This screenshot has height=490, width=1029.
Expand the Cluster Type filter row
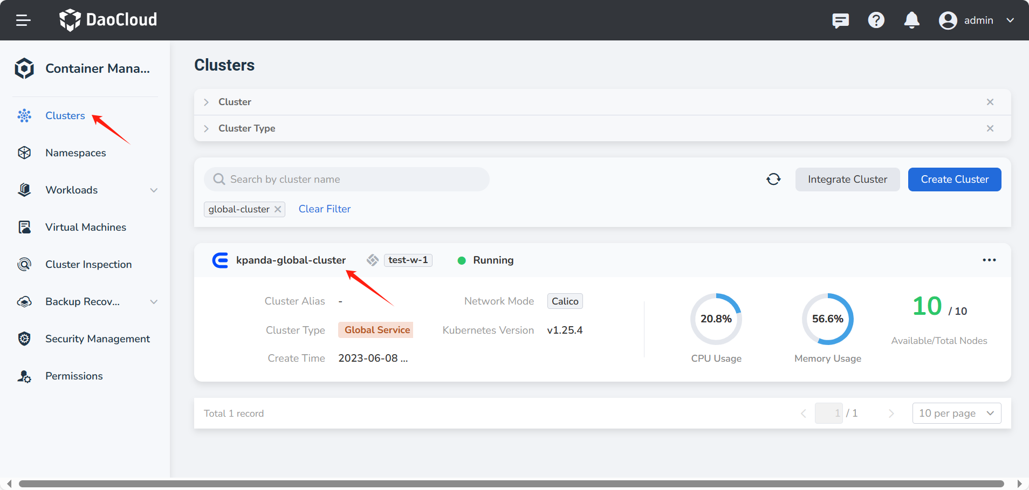206,129
